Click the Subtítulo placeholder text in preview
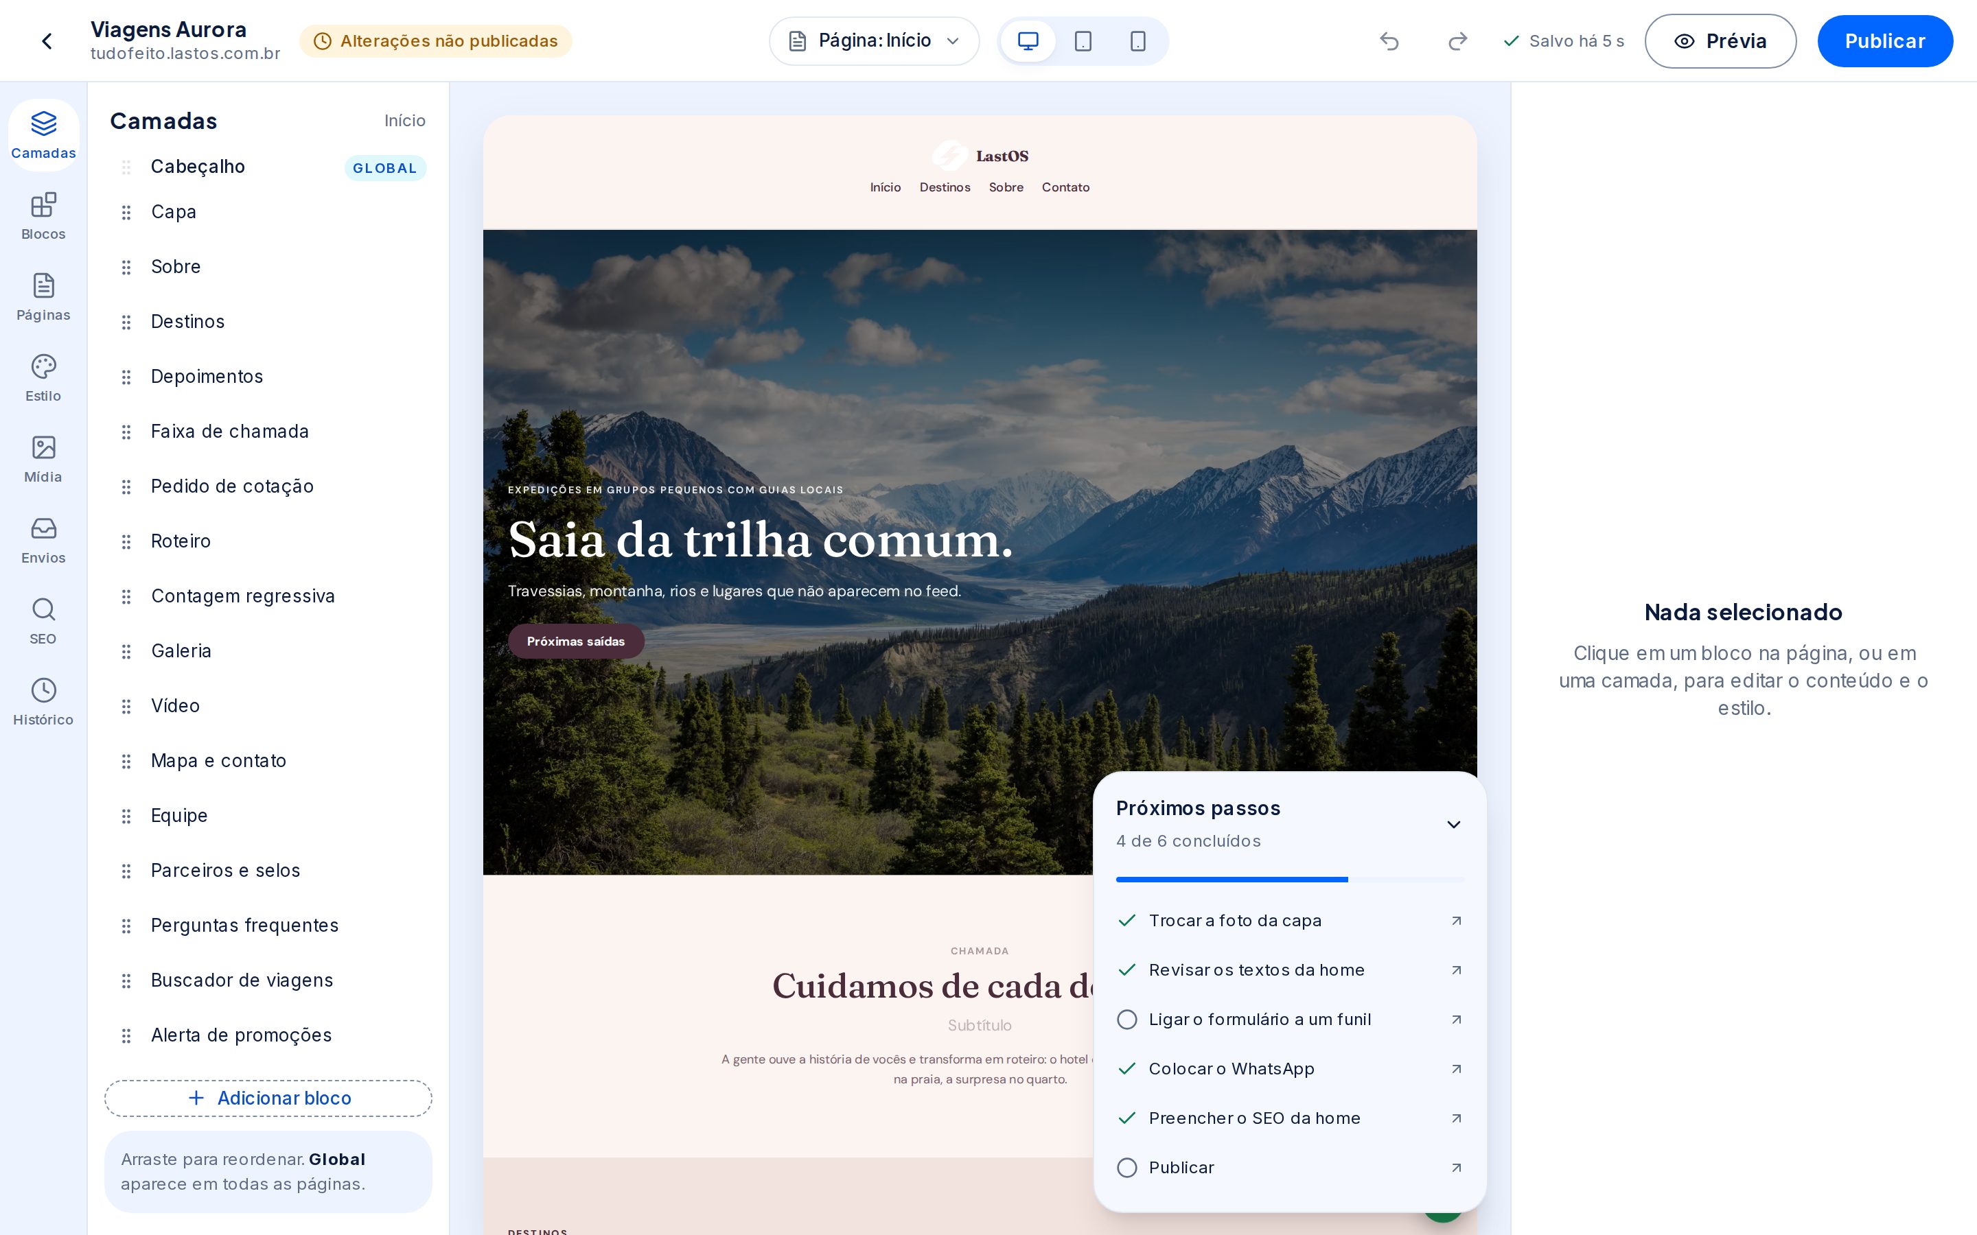Viewport: 1977px width, 1235px height. tap(980, 1025)
